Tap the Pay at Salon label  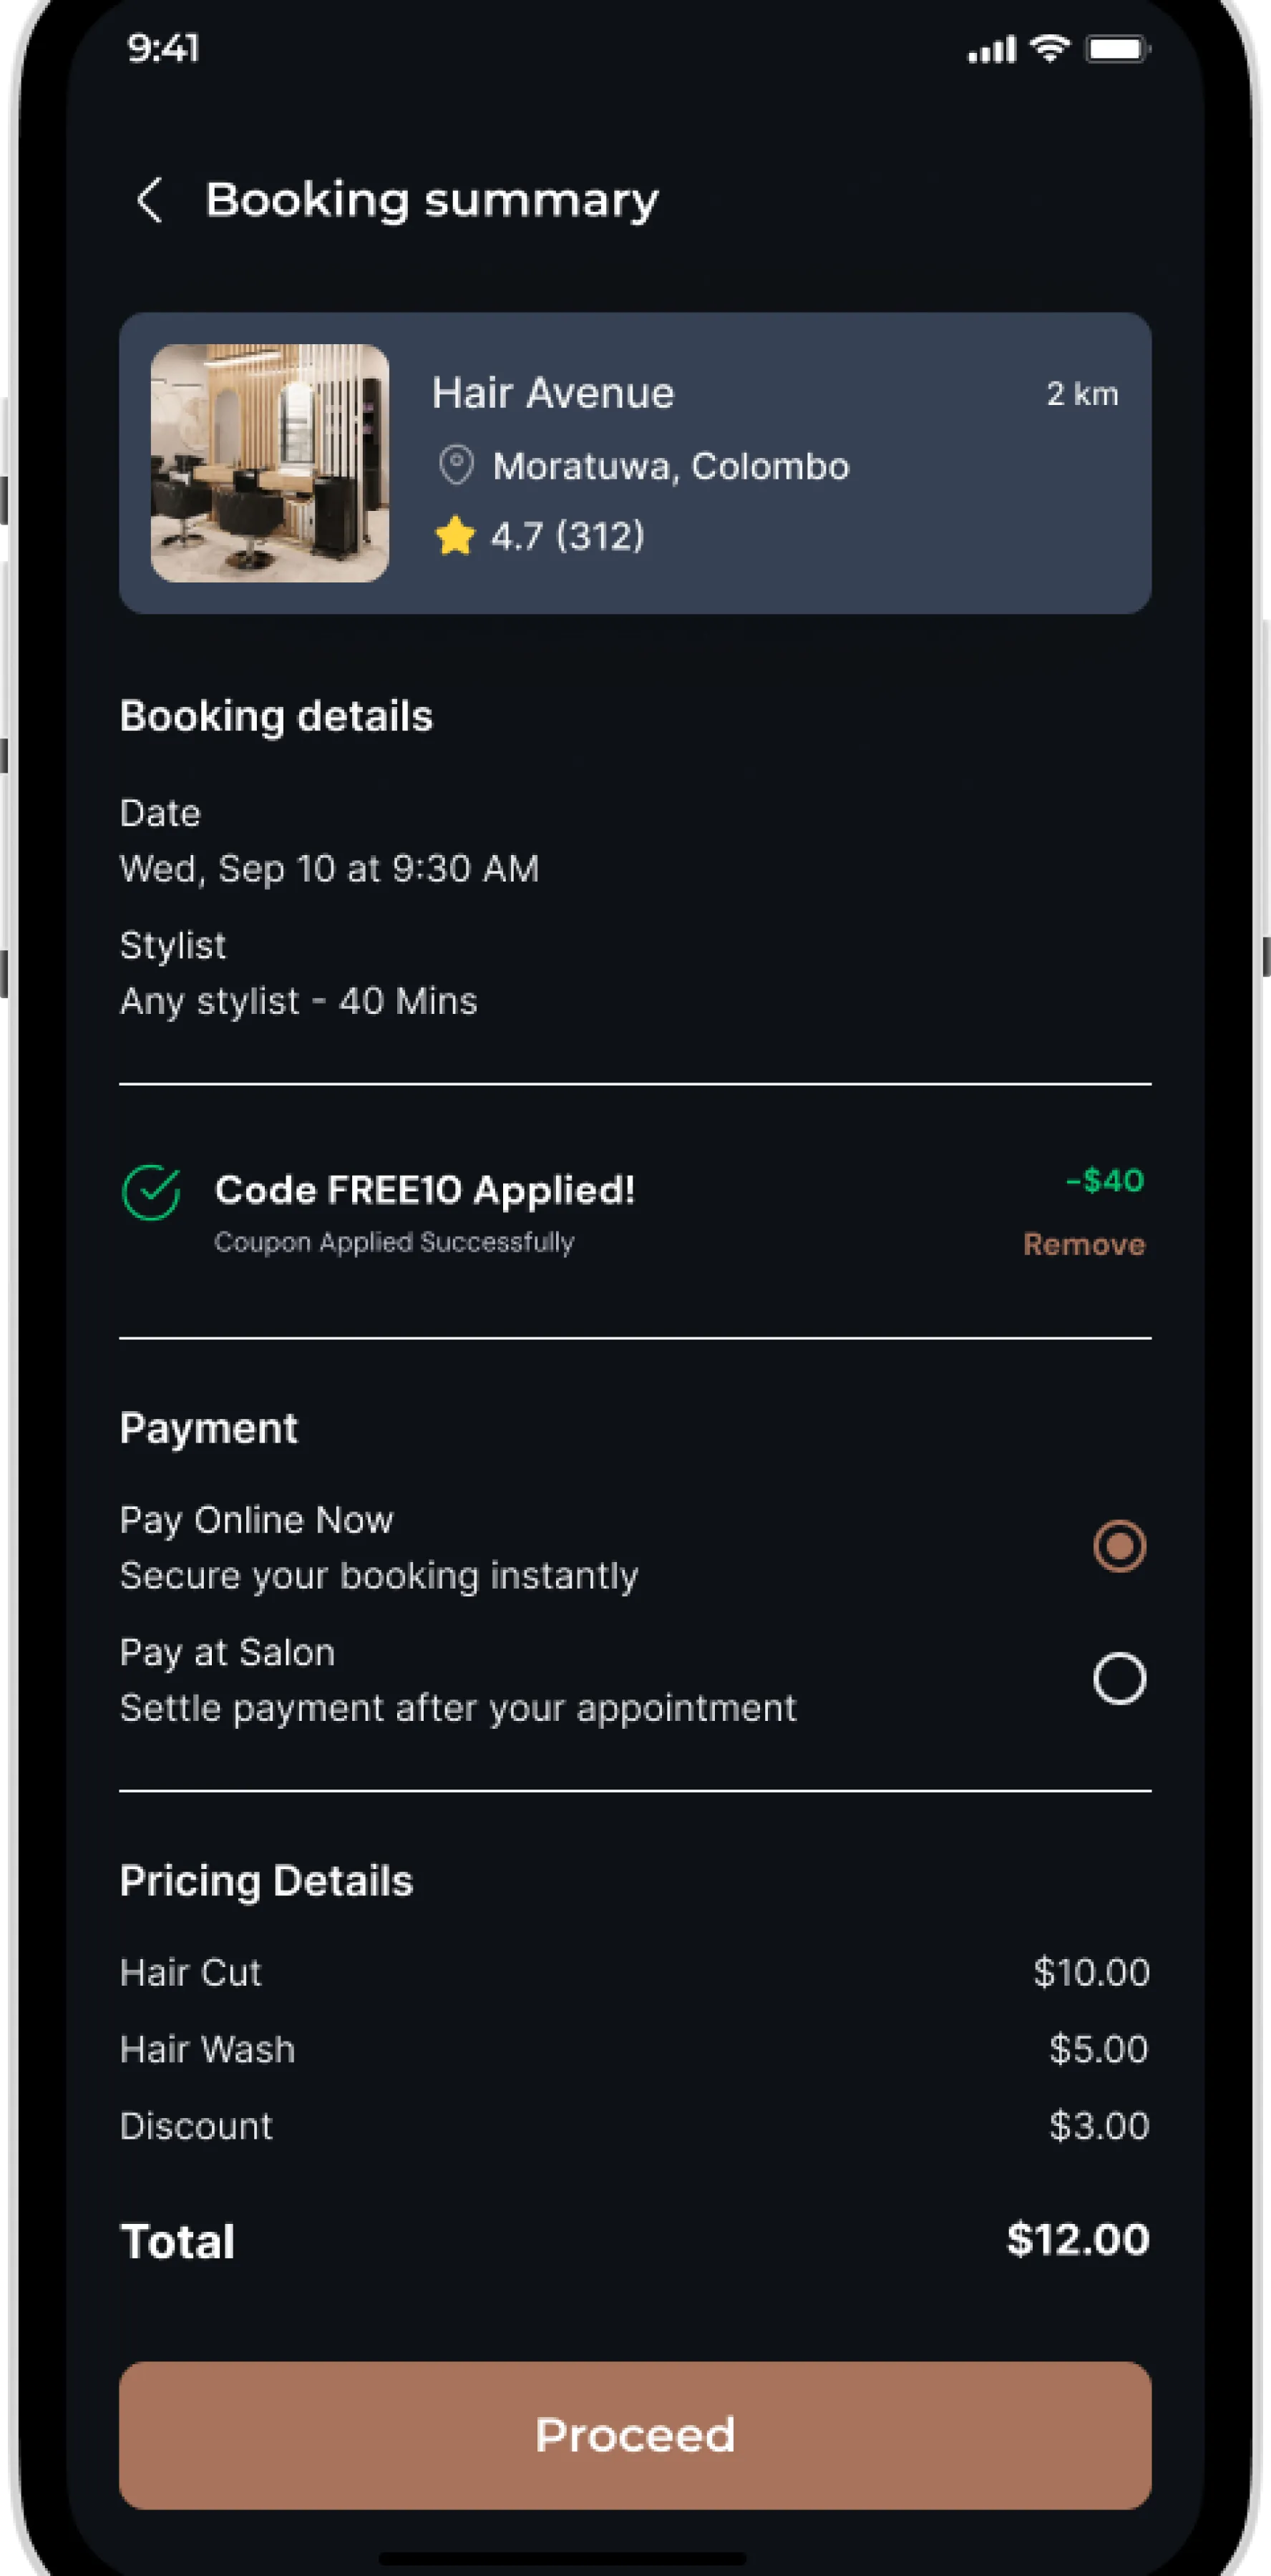[x=227, y=1653]
